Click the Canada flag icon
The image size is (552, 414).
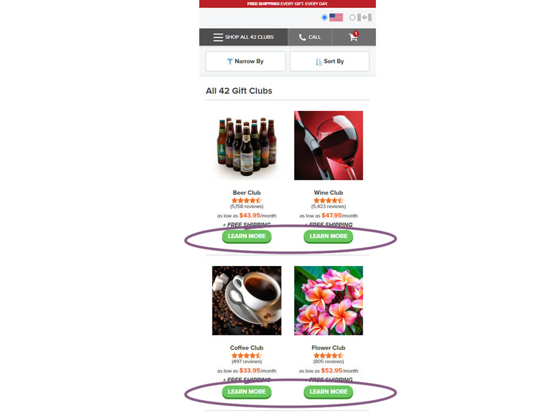click(364, 17)
